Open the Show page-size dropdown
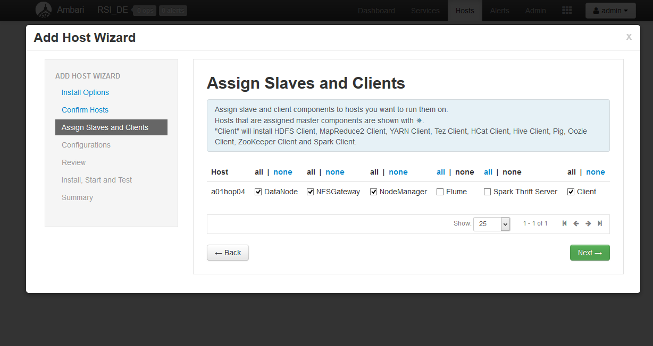The image size is (653, 346). pos(491,223)
